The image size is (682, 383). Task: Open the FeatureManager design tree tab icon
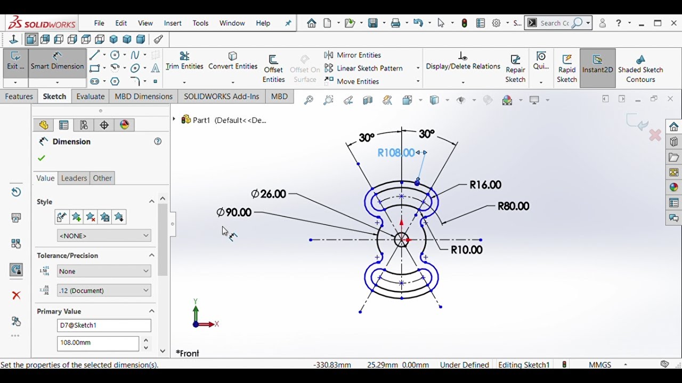tap(44, 125)
